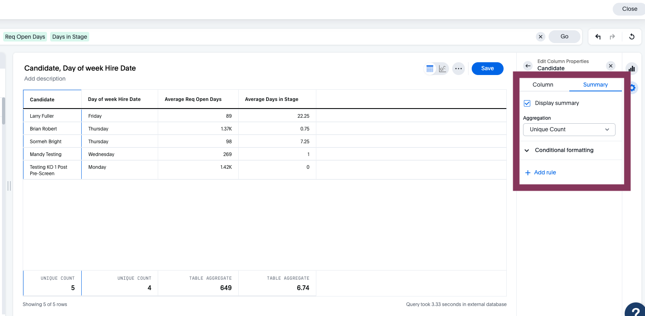Click the plus icon beside Add rule
This screenshot has width=645, height=316.
(528, 173)
